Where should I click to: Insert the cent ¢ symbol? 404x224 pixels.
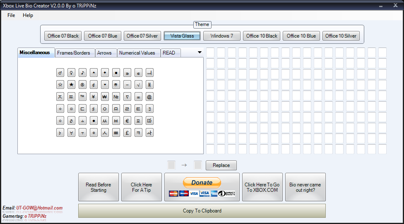94,85
